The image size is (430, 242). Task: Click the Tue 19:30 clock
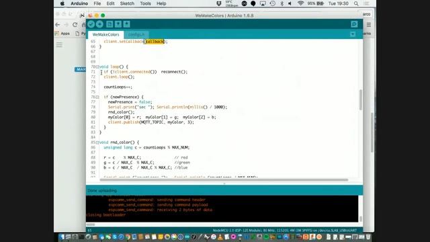[x=338, y=3]
